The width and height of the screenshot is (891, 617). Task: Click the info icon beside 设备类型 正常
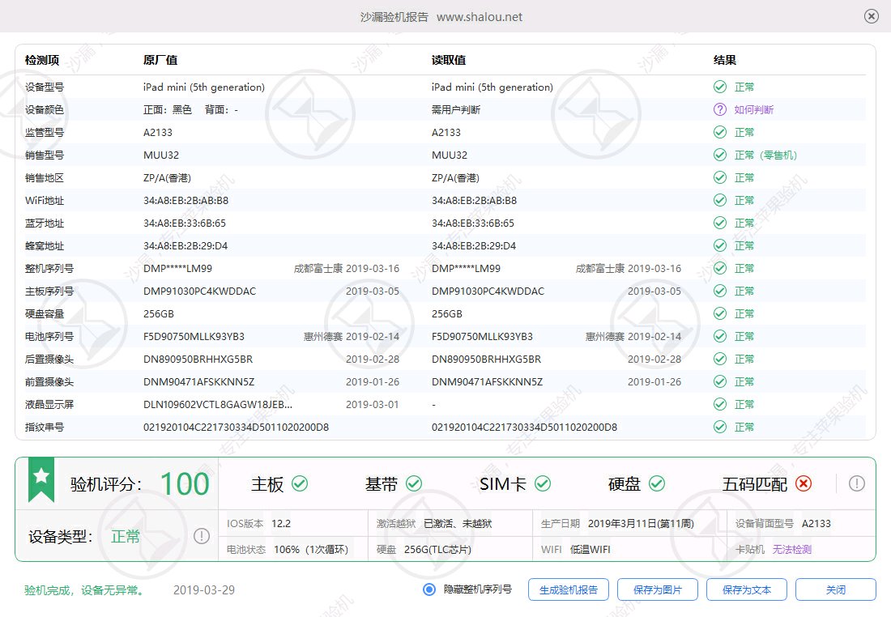pyautogui.click(x=202, y=536)
